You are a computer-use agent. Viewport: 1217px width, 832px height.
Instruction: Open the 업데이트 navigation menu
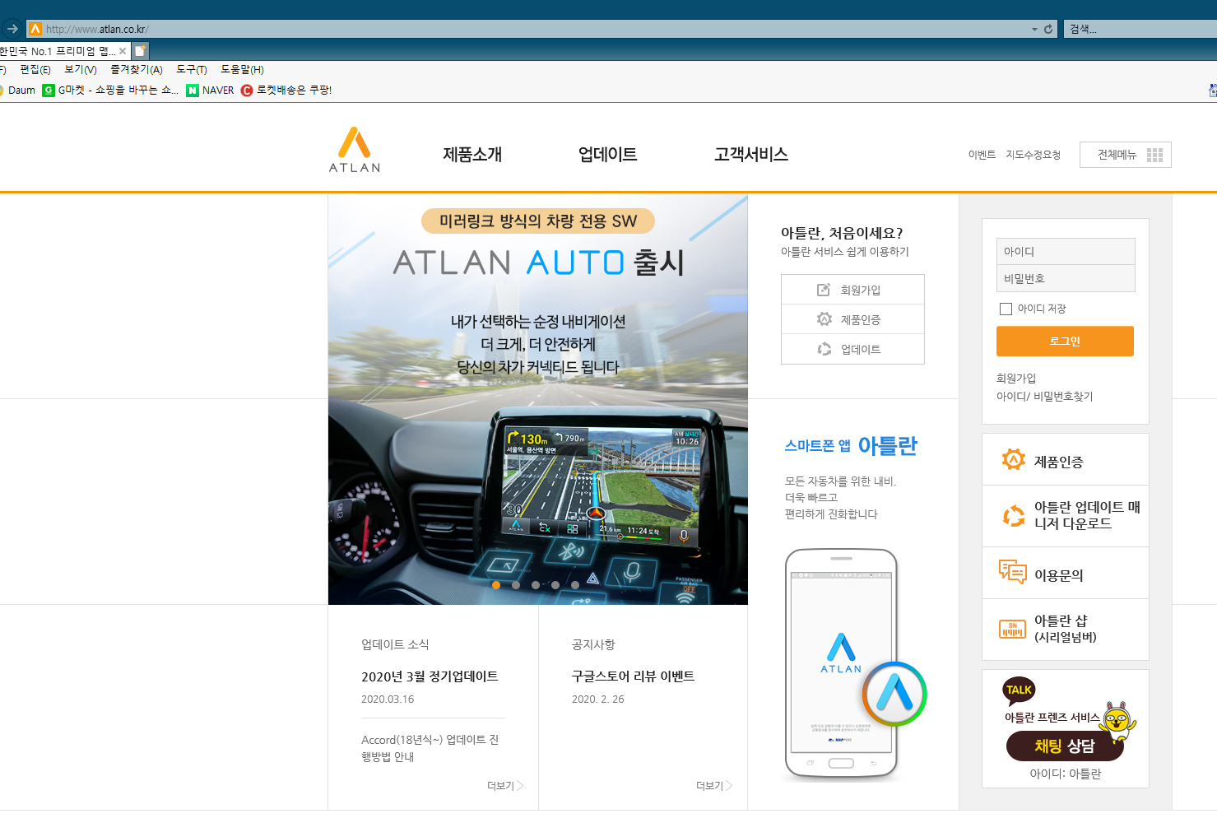coord(607,155)
